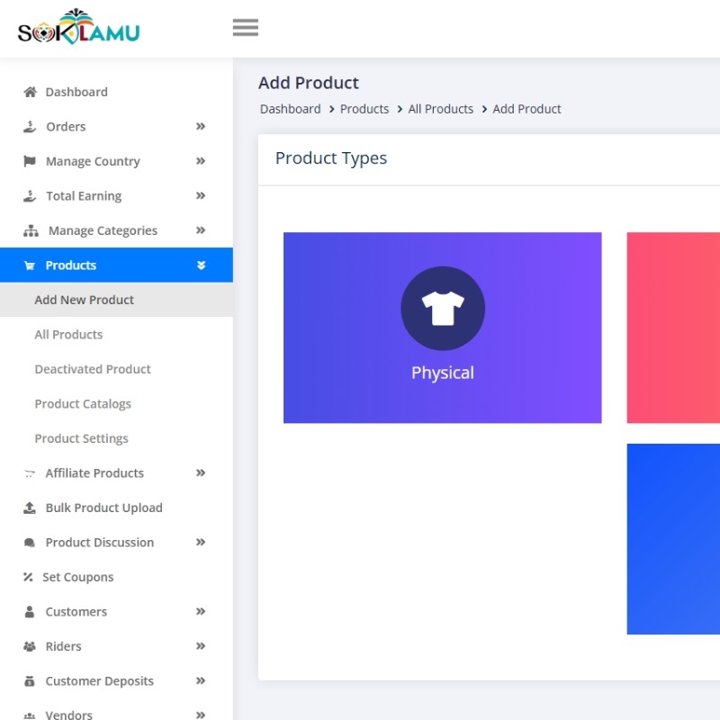This screenshot has height=720, width=720.
Task: Click the Manage Country flag icon
Action: pos(30,161)
